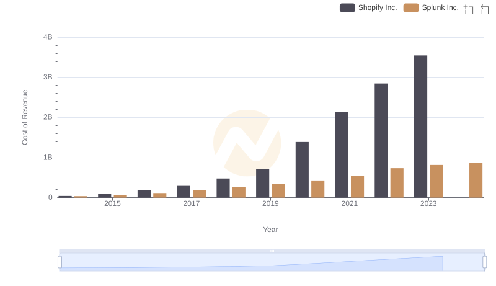Click the 2015 x-axis label
The height and width of the screenshot is (286, 496).
(x=112, y=203)
